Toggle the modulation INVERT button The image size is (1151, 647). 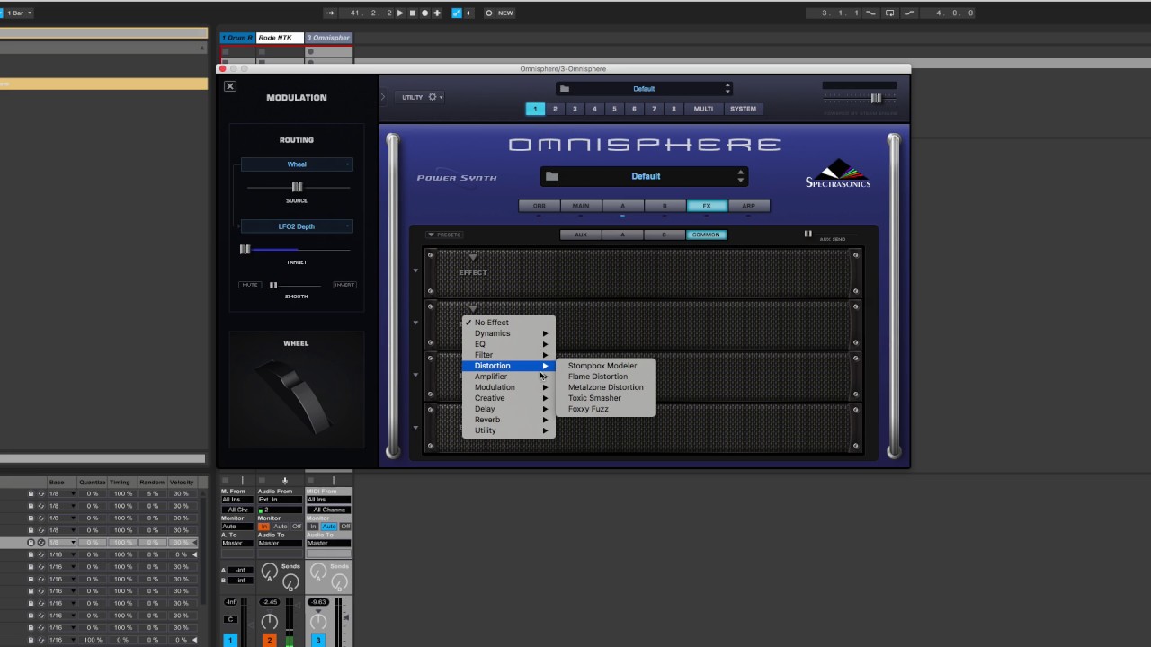(x=344, y=285)
